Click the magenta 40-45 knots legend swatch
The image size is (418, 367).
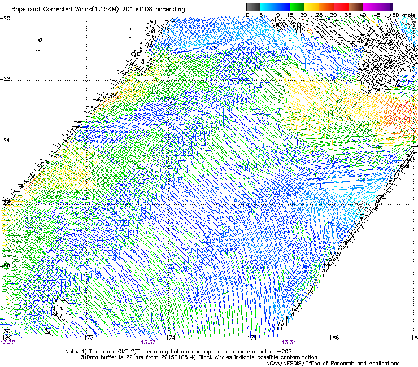coord(371,7)
